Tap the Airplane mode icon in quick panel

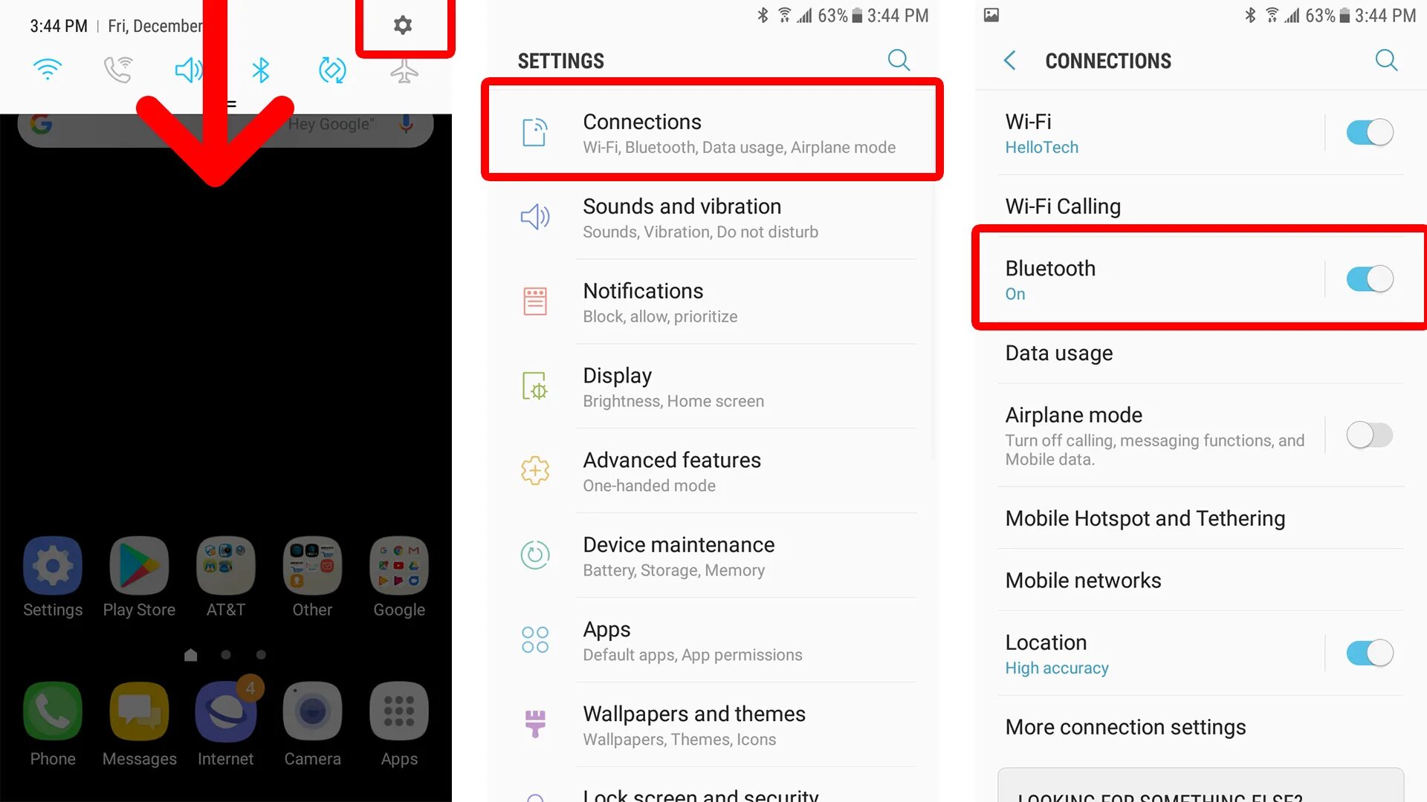click(404, 70)
